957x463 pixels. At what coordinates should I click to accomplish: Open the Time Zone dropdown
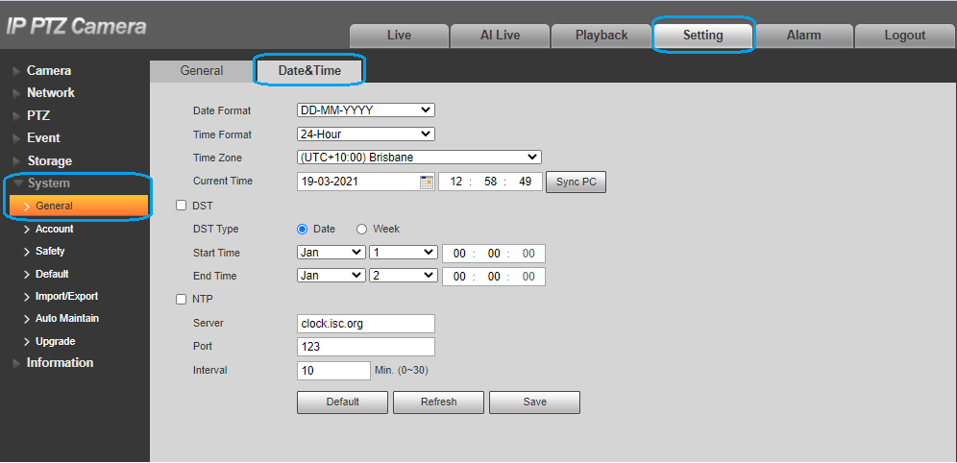[419, 158]
